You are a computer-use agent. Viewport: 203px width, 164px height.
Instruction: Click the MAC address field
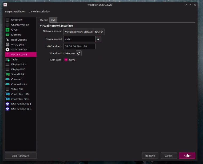click(79, 46)
